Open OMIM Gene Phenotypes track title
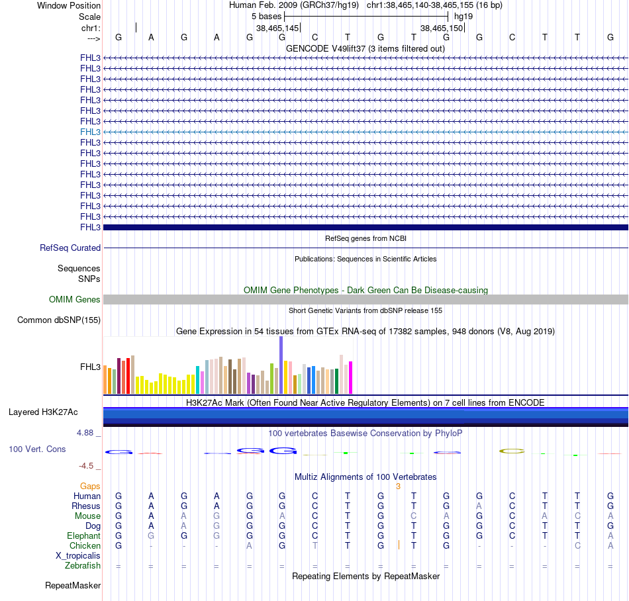The width and height of the screenshot is (629, 601). (365, 290)
